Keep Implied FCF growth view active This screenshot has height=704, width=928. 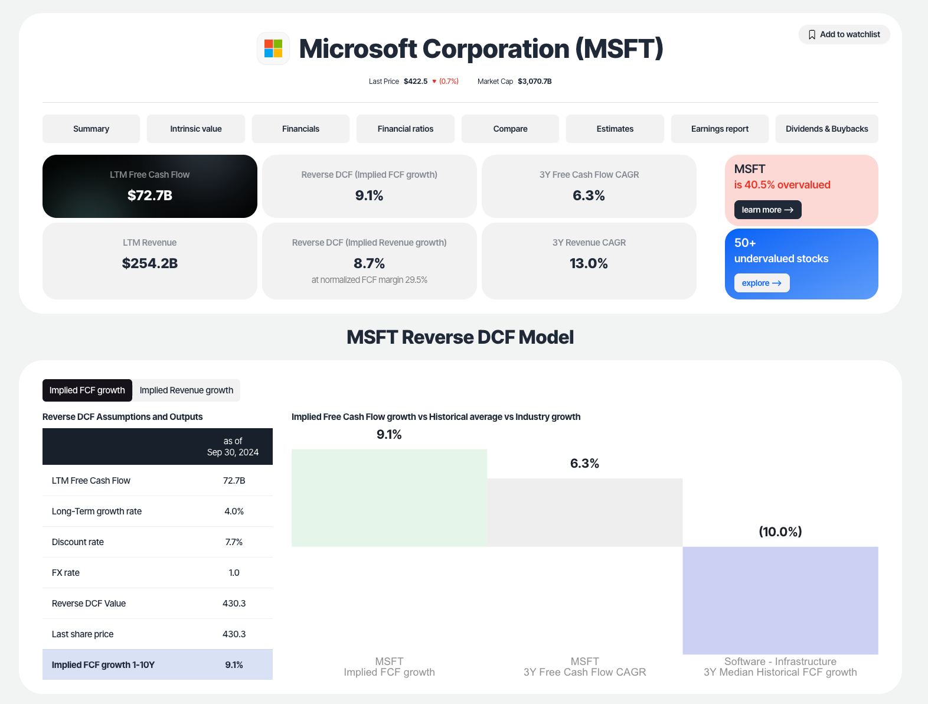click(87, 390)
